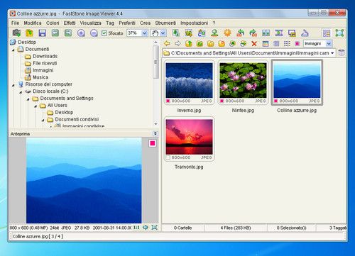Click the Save As floppy disk icon
Viewport: 355px width, 256px height.
[43, 33]
